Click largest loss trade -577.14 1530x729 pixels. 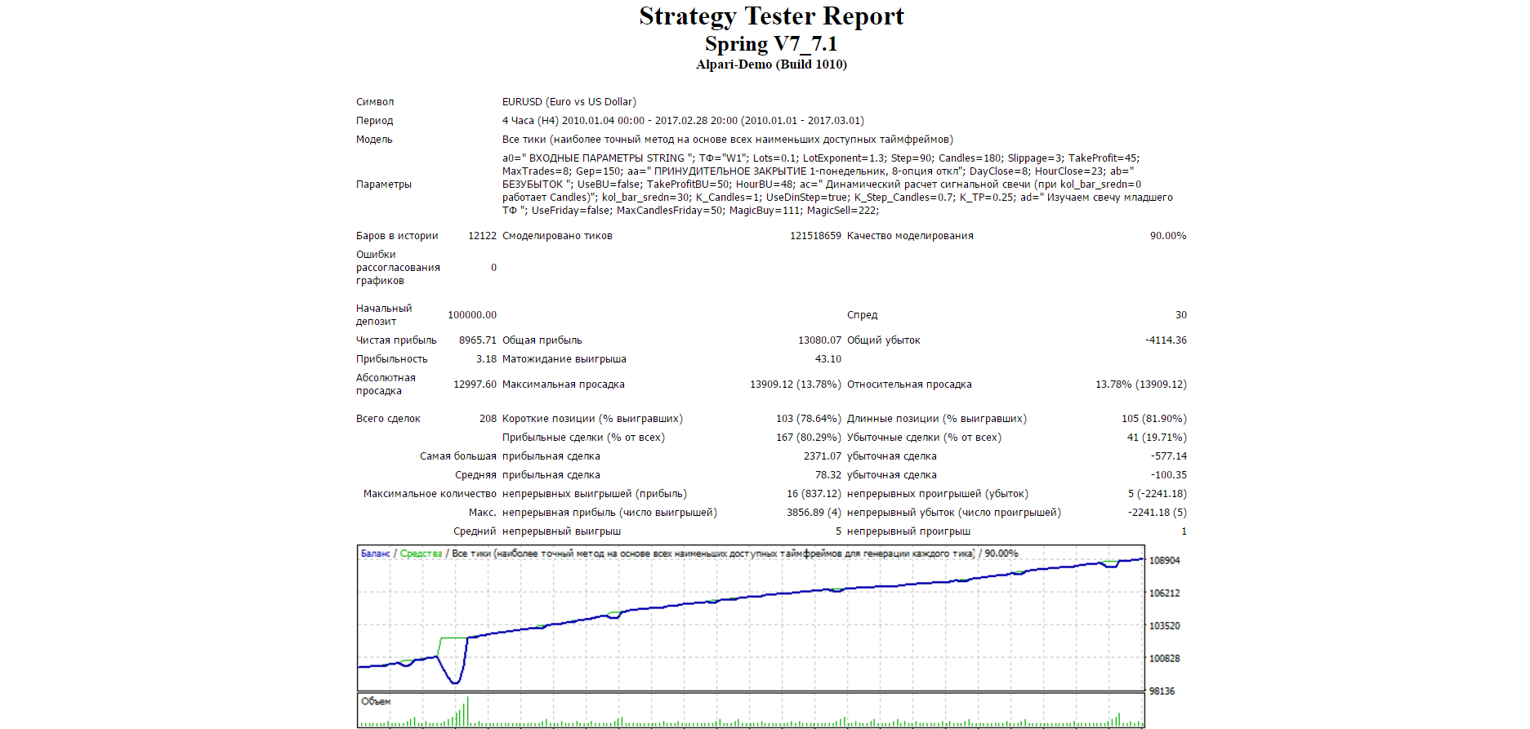[1169, 456]
